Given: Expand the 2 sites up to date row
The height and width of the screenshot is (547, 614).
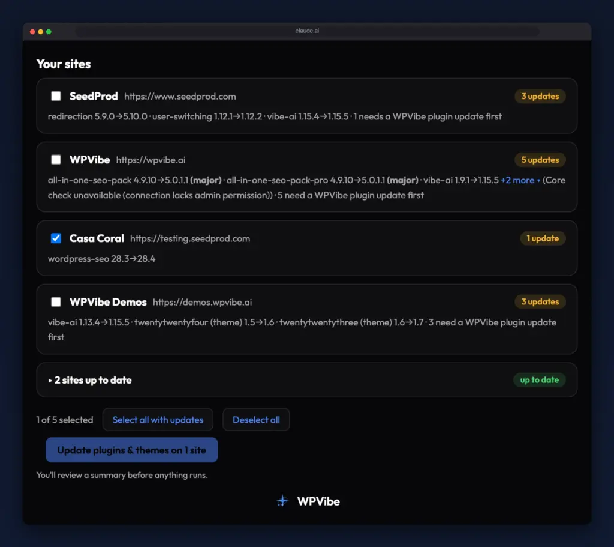Looking at the screenshot, I should tap(306, 380).
